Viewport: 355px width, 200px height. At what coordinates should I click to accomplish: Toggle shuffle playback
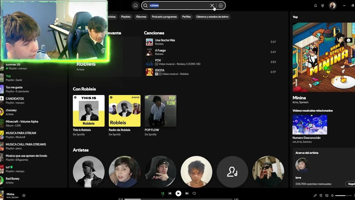click(163, 193)
